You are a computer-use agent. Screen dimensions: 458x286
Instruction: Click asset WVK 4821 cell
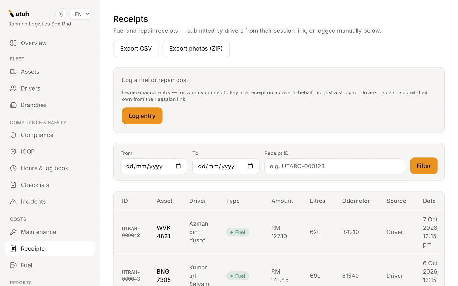tap(164, 232)
